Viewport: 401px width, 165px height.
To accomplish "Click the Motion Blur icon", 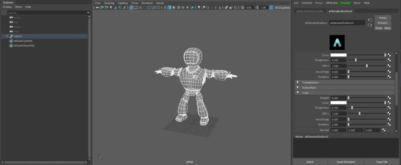I will pyautogui.click(x=203, y=8).
